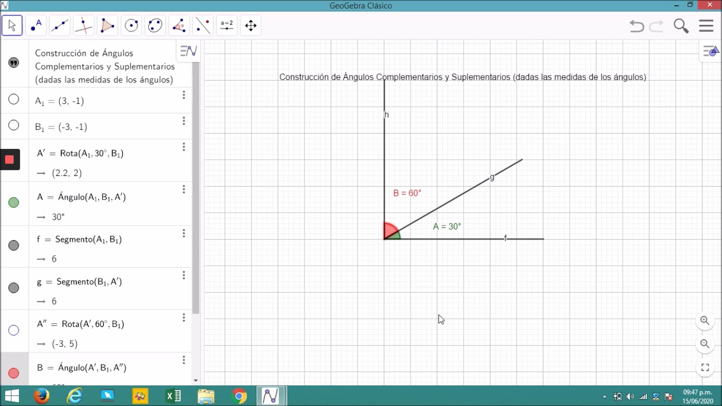Open options menu for angle A row
722x406 pixels.
pyautogui.click(x=183, y=189)
